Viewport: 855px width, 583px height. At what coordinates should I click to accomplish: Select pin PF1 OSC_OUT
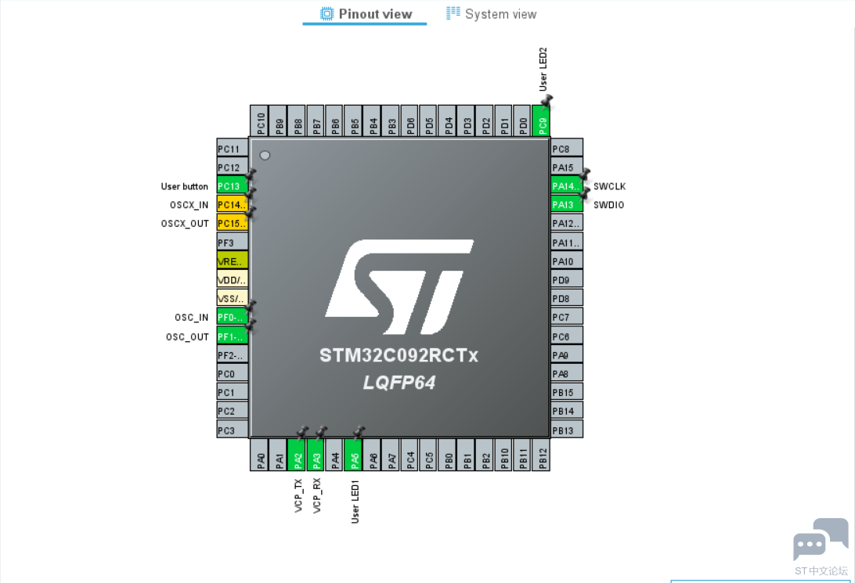point(233,336)
